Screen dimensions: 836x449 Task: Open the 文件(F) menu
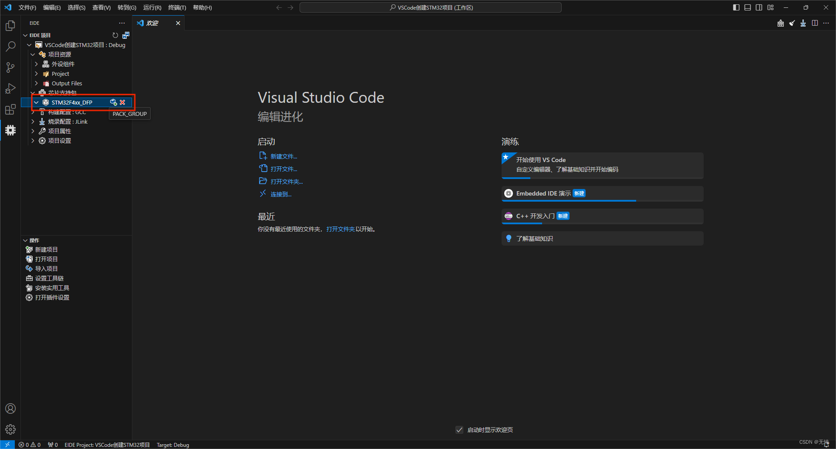click(27, 7)
